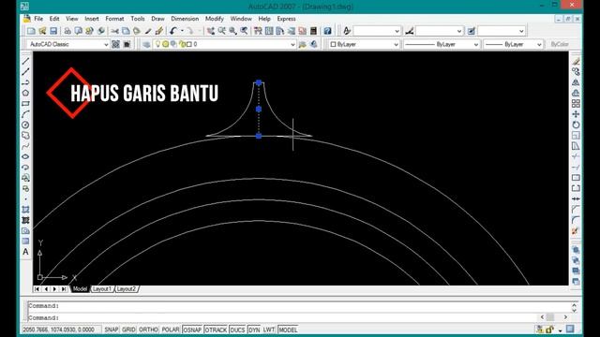Open the Modify menu
Screen dimensions: 600x337
(215, 19)
